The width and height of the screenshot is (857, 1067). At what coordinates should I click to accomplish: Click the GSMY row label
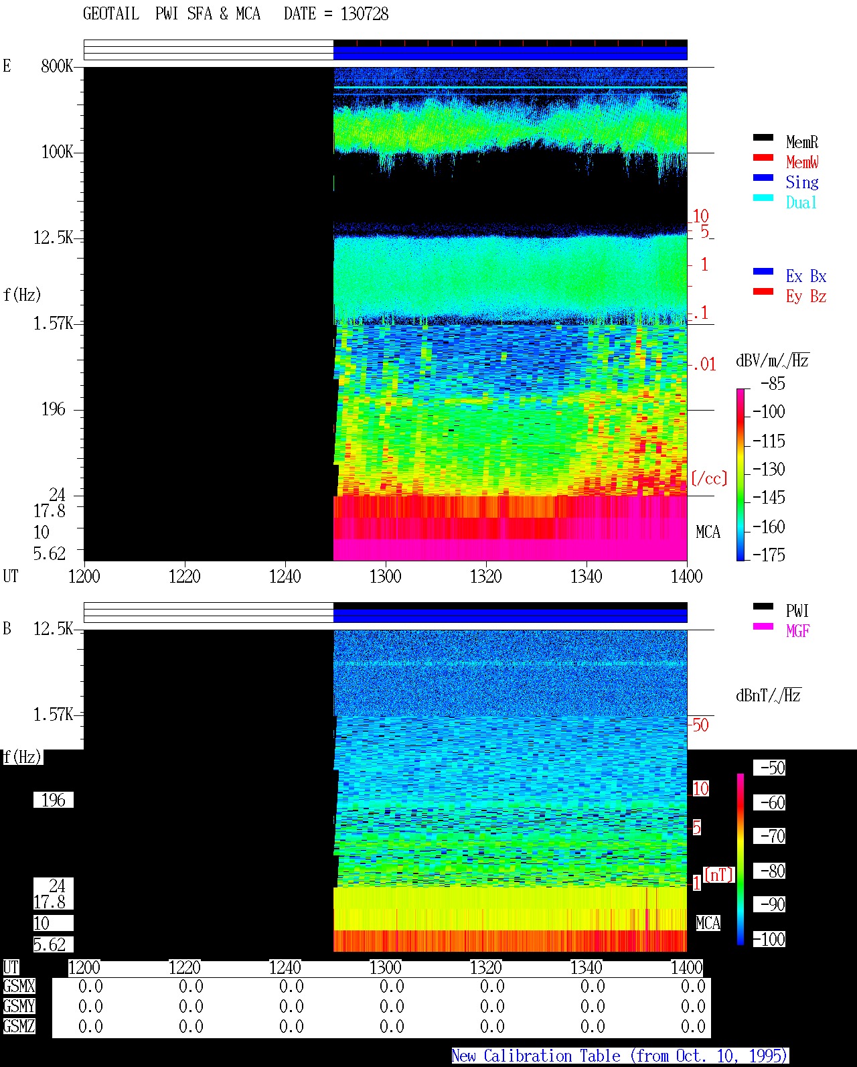19,1007
